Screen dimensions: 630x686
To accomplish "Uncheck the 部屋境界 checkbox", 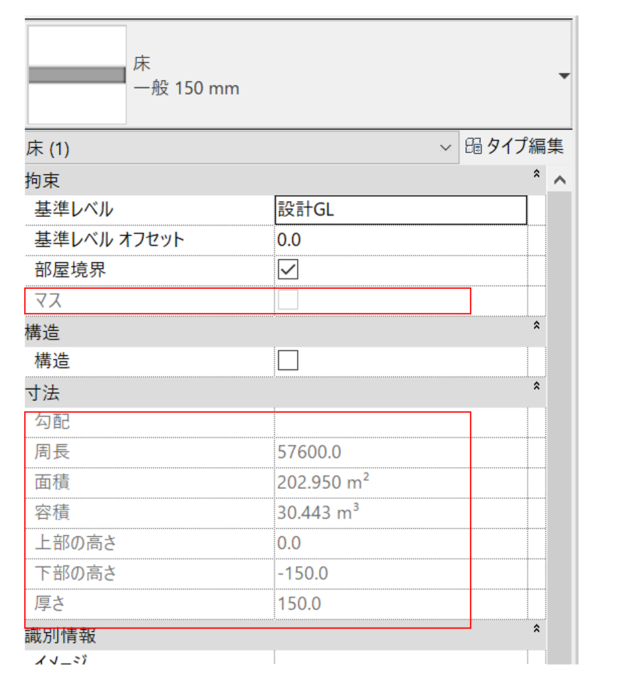I will [288, 270].
